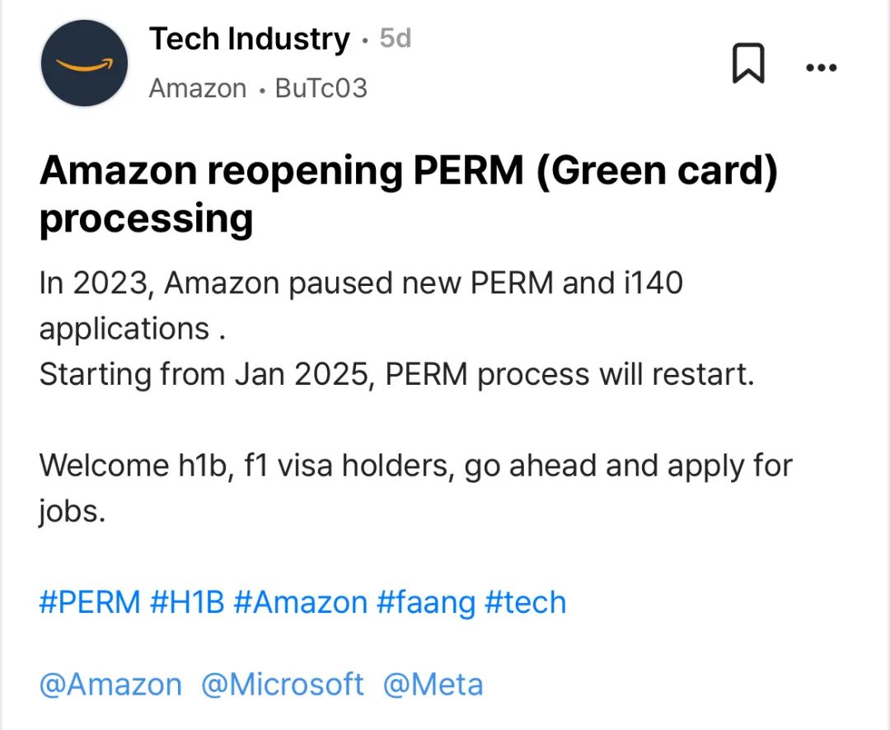Screen dimensions: 890x730
Task: Click the word 'processing' in the title
Action: tap(146, 218)
